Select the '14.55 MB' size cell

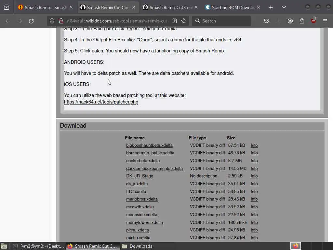click(x=237, y=169)
